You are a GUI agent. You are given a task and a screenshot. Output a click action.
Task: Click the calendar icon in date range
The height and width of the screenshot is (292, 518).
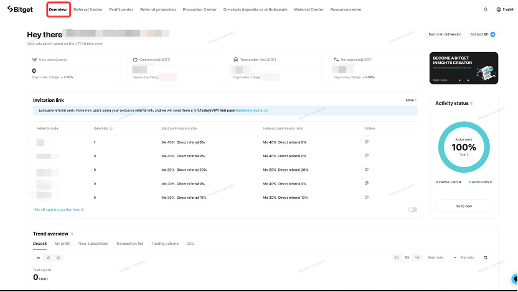485,257
